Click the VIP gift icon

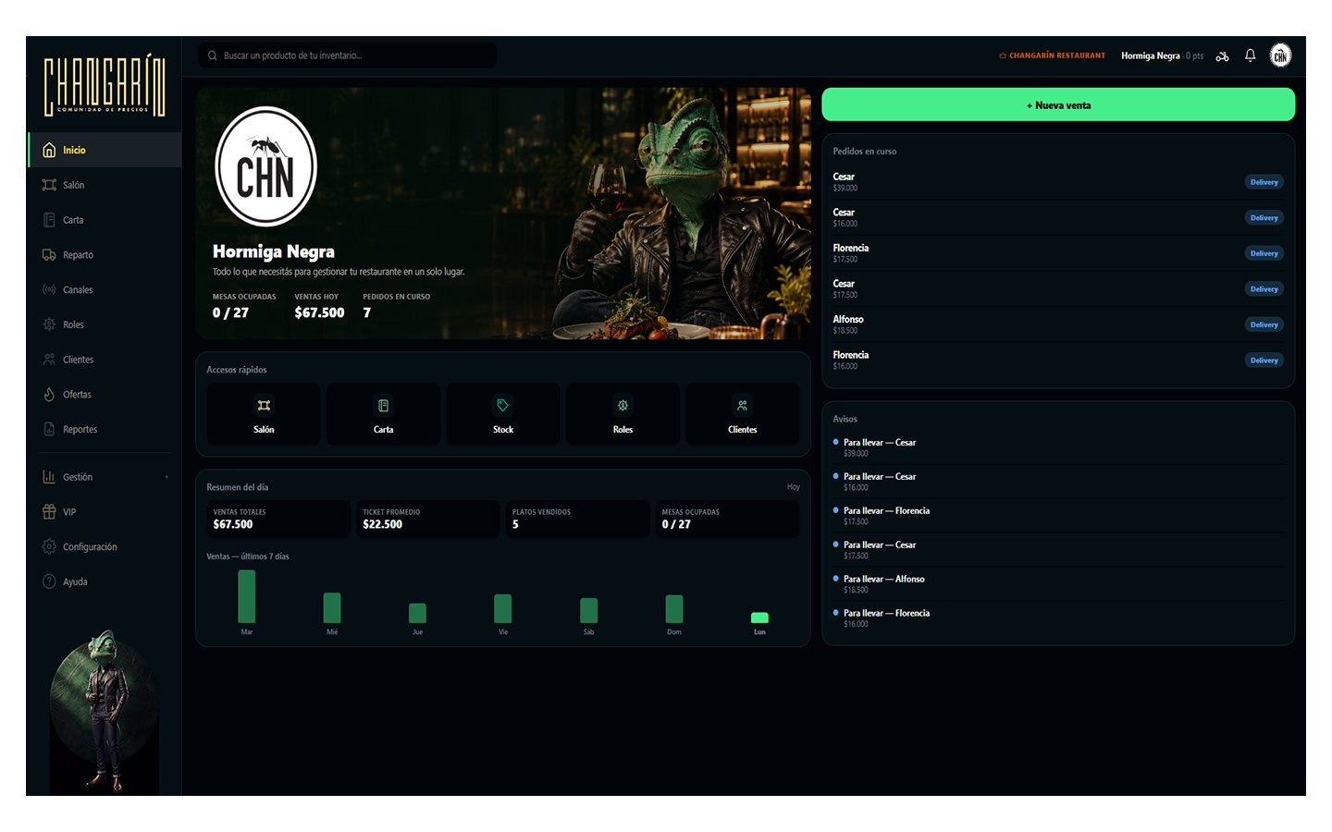49,512
